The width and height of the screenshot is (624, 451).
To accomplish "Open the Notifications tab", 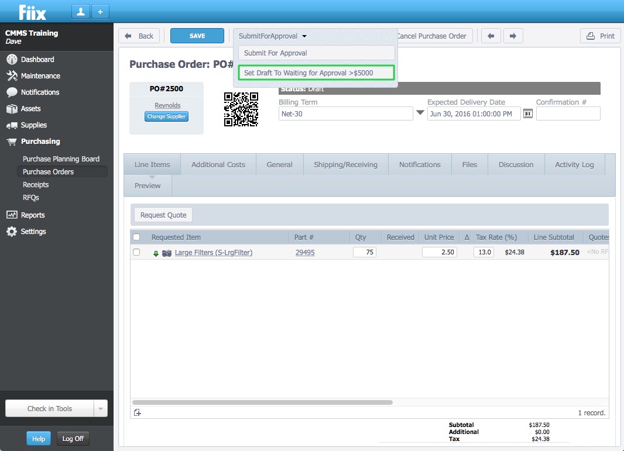I will pos(420,164).
